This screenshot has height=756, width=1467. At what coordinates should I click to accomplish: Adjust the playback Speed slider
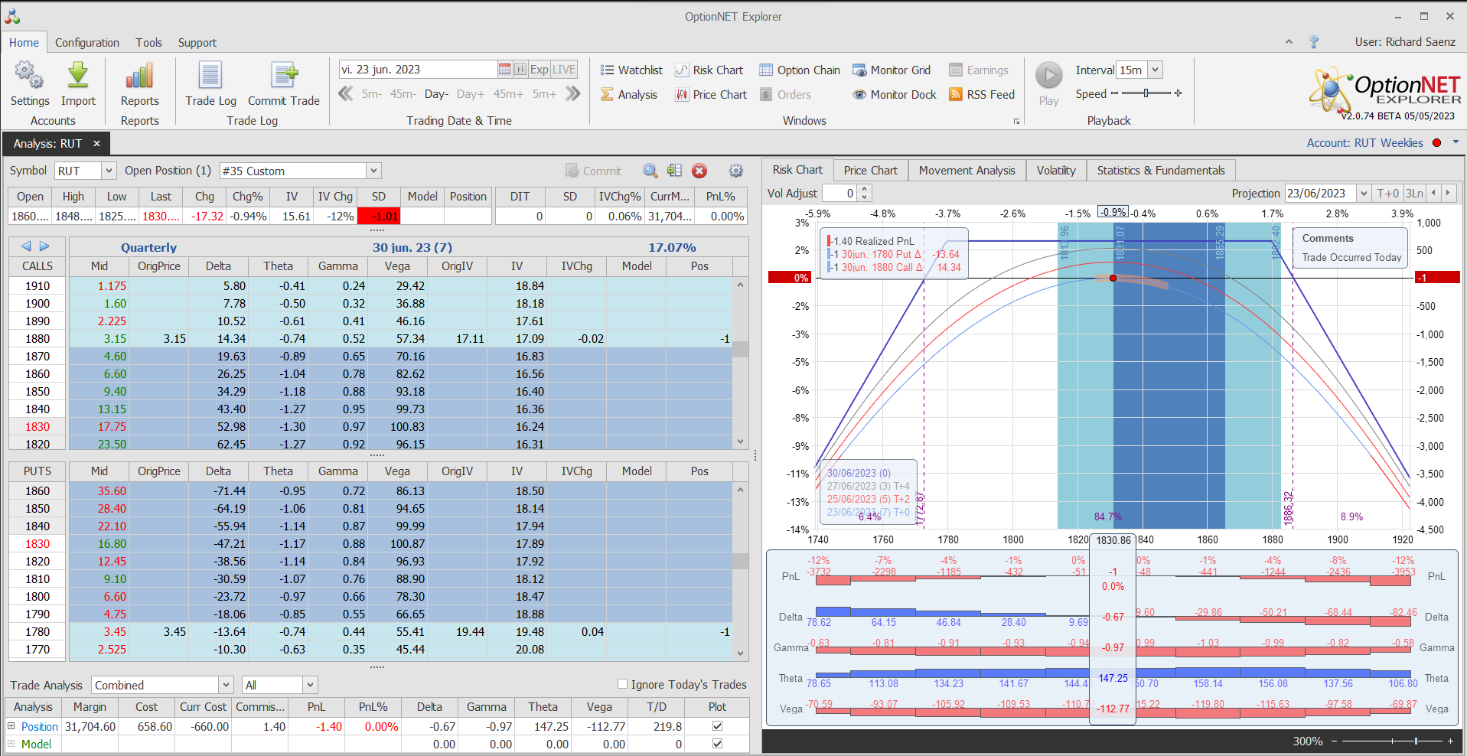pyautogui.click(x=1146, y=93)
